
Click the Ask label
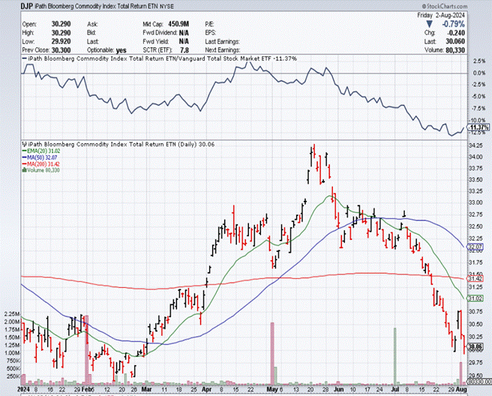coord(92,24)
